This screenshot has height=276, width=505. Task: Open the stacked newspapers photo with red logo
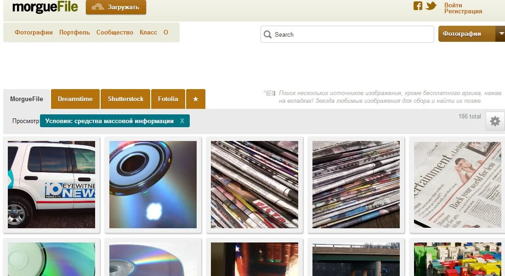click(x=255, y=185)
